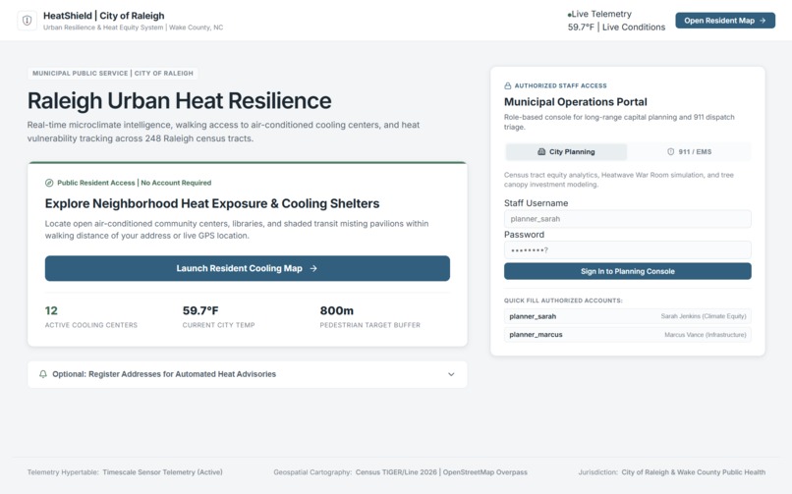The width and height of the screenshot is (792, 494).
Task: Click the HeatShield | City of Raleigh title
Action: pos(103,16)
